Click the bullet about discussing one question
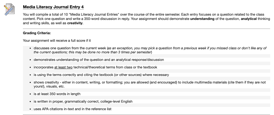This screenshot has height=115, width=274. point(150,50)
